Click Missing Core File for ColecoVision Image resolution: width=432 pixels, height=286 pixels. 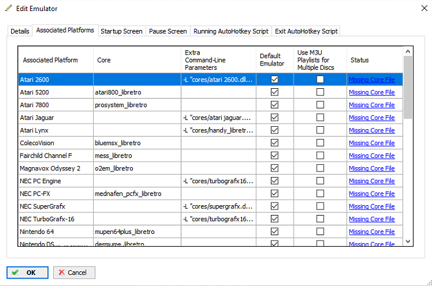click(372, 143)
